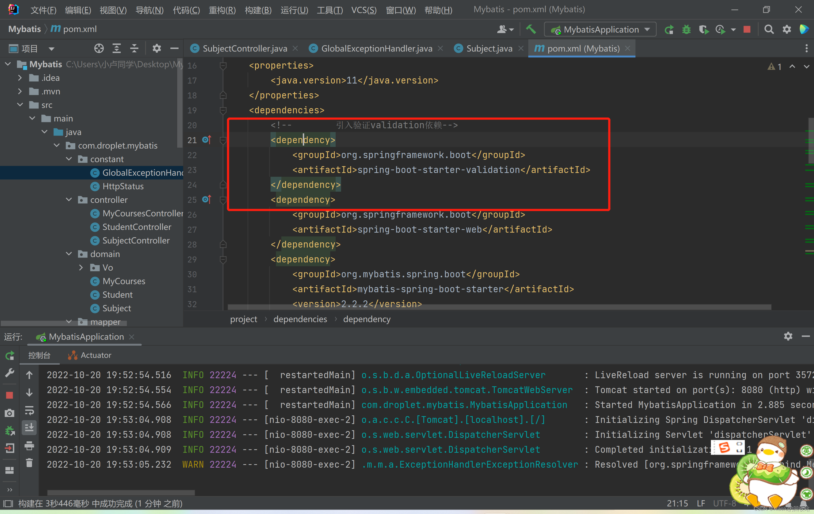This screenshot has width=814, height=514.
Task: Open the Actuator tab in Run window
Action: [96, 355]
